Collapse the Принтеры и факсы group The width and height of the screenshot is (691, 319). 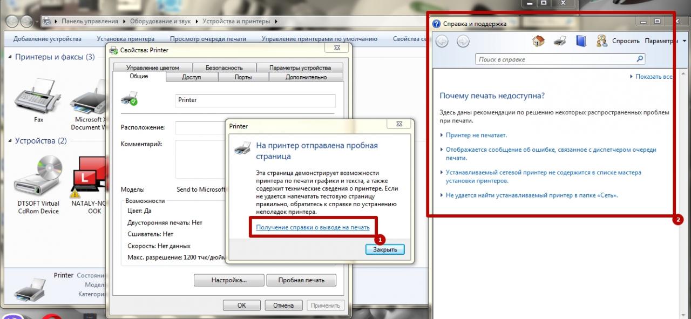(x=10, y=57)
